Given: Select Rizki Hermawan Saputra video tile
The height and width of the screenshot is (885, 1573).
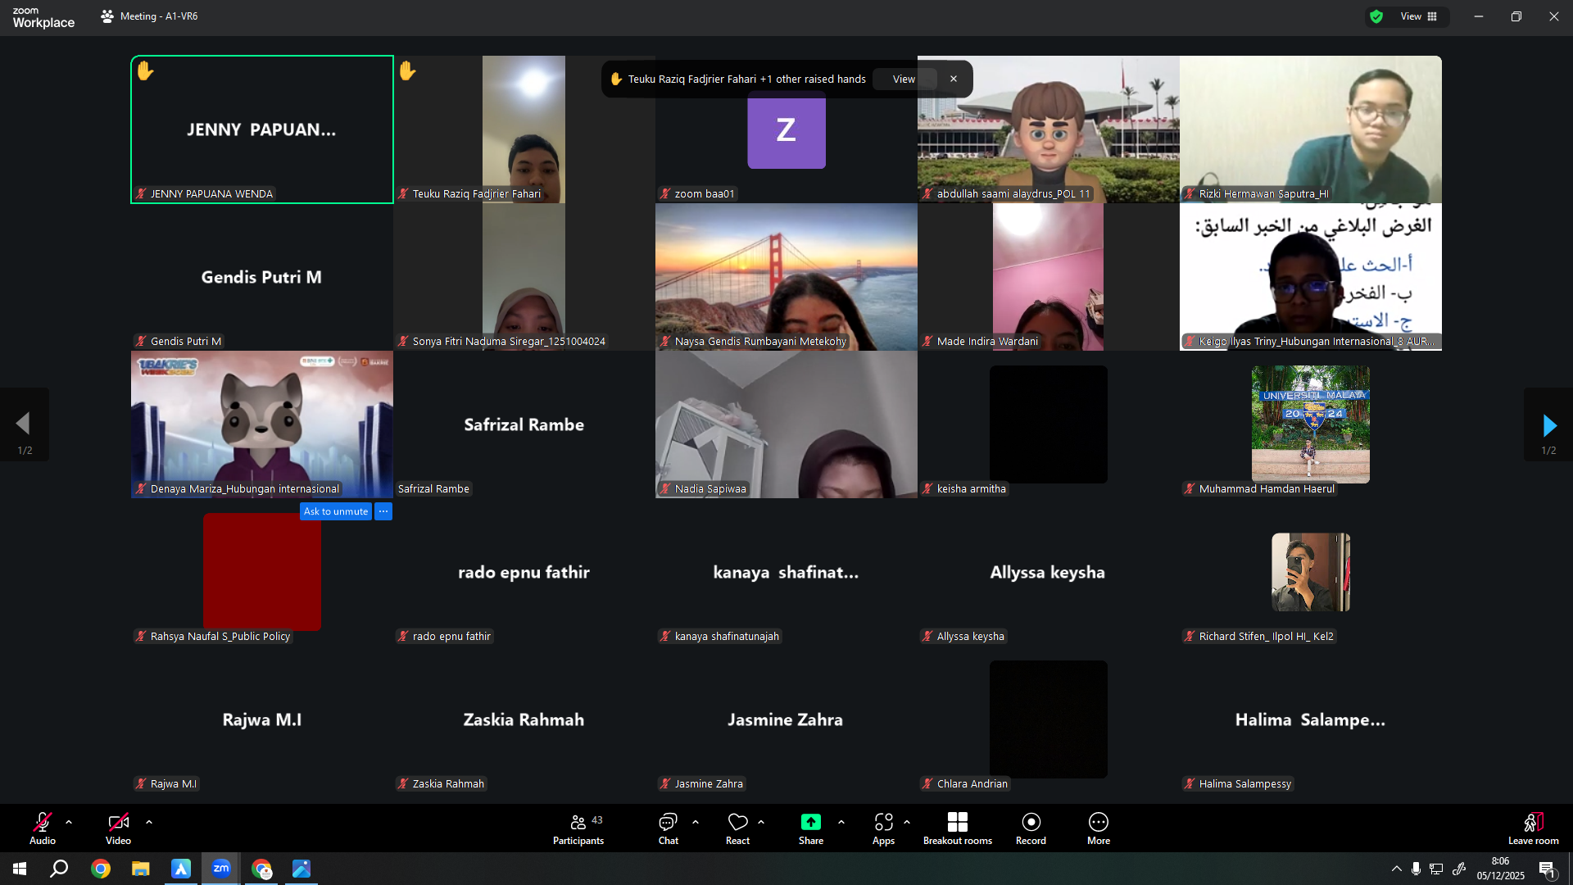Looking at the screenshot, I should [x=1311, y=129].
